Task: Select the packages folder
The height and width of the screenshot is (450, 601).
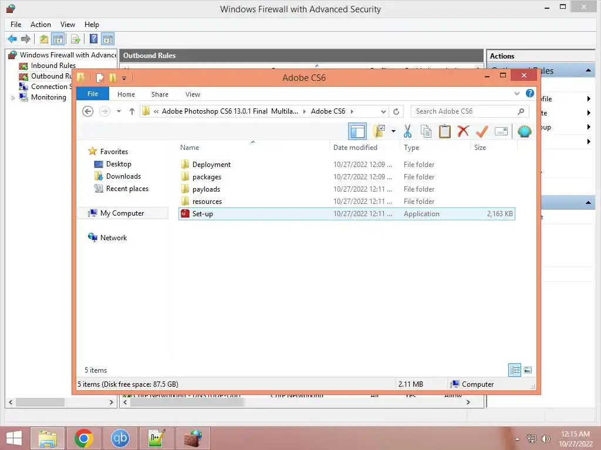Action: 346,177
